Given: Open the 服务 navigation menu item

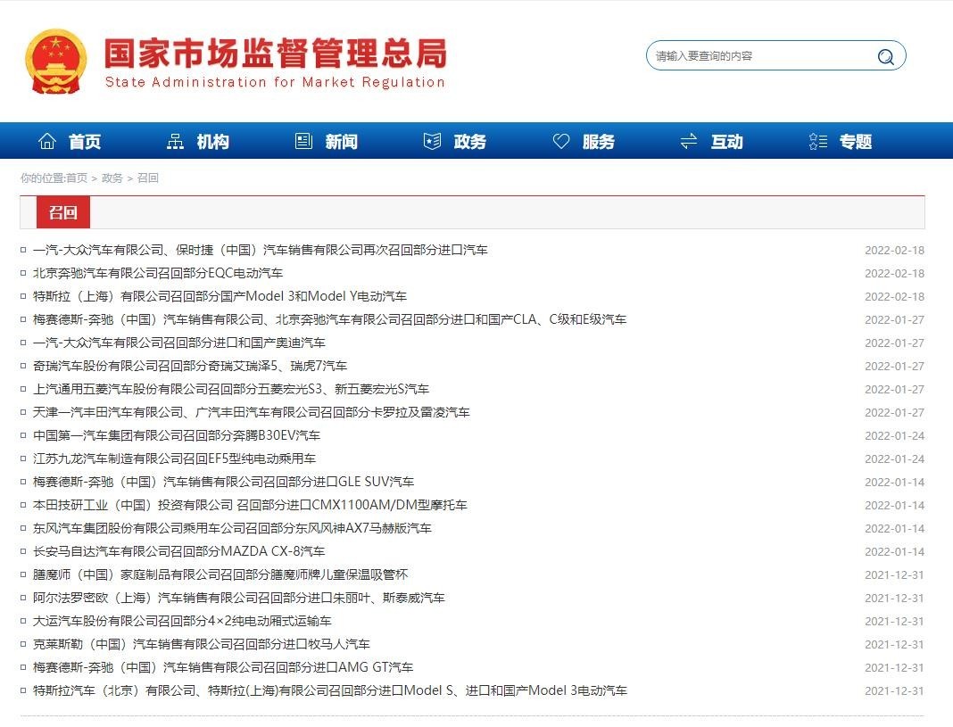Looking at the screenshot, I should click(599, 142).
